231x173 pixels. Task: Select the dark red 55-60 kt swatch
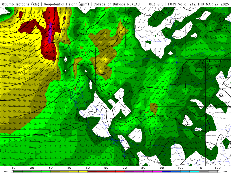click(x=102, y=172)
